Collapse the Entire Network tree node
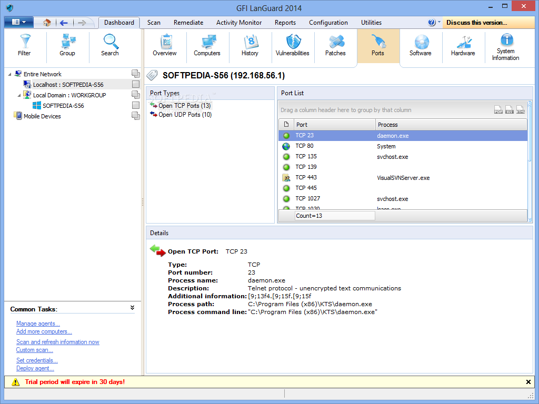This screenshot has height=404, width=539. pos(9,74)
